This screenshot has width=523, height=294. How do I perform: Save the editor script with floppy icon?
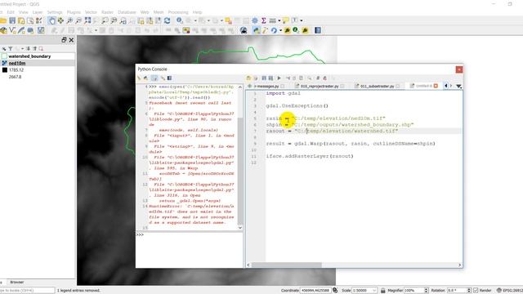pyautogui.click(x=264, y=78)
